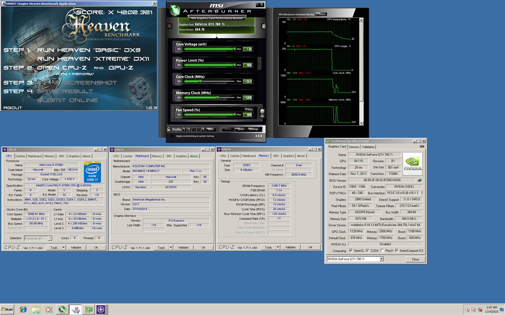Toggle DirectCompute 5.0 checkbox in GPU-Z
Image resolution: width=505 pixels, height=315 pixels.
click(x=397, y=251)
